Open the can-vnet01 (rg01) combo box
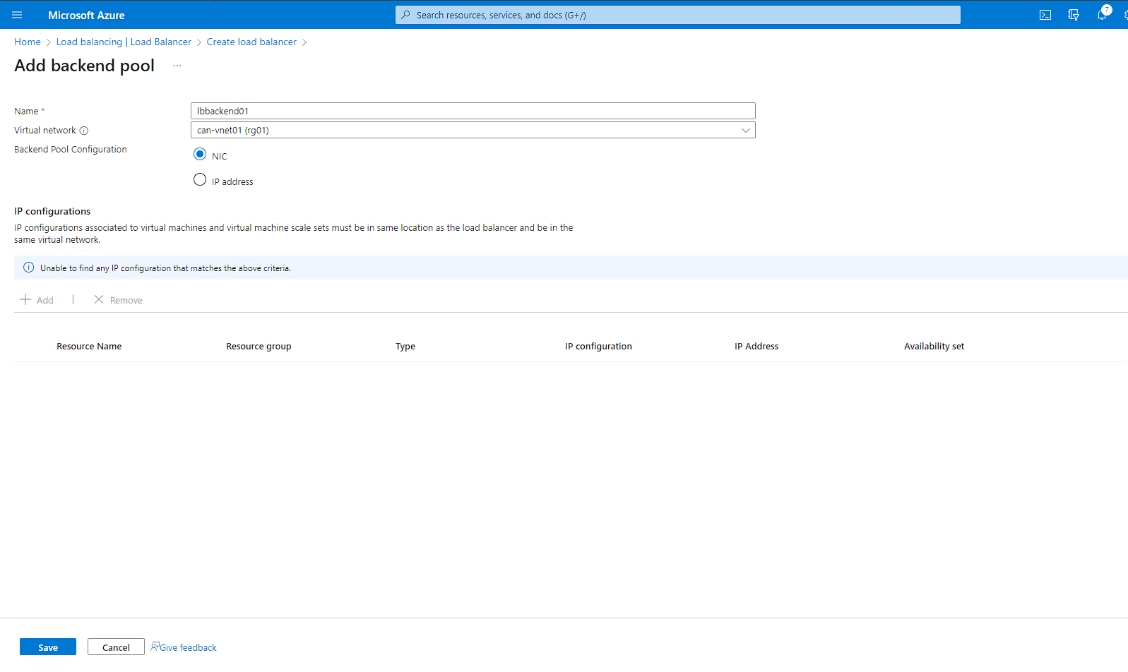 [x=473, y=130]
